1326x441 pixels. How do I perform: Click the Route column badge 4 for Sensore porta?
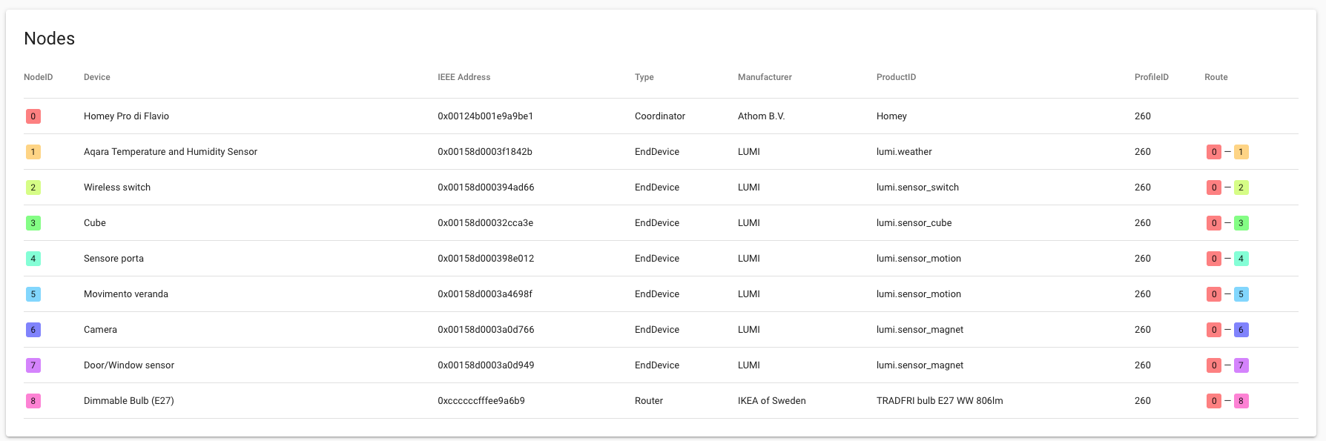1241,259
